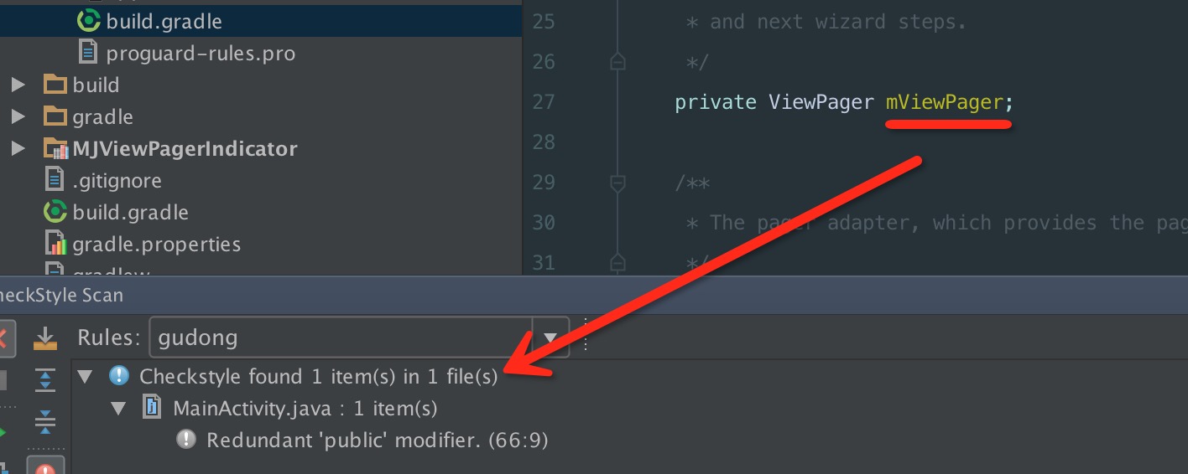Expand the MJViewPagerIndicator module node
1188x474 pixels.
18,149
